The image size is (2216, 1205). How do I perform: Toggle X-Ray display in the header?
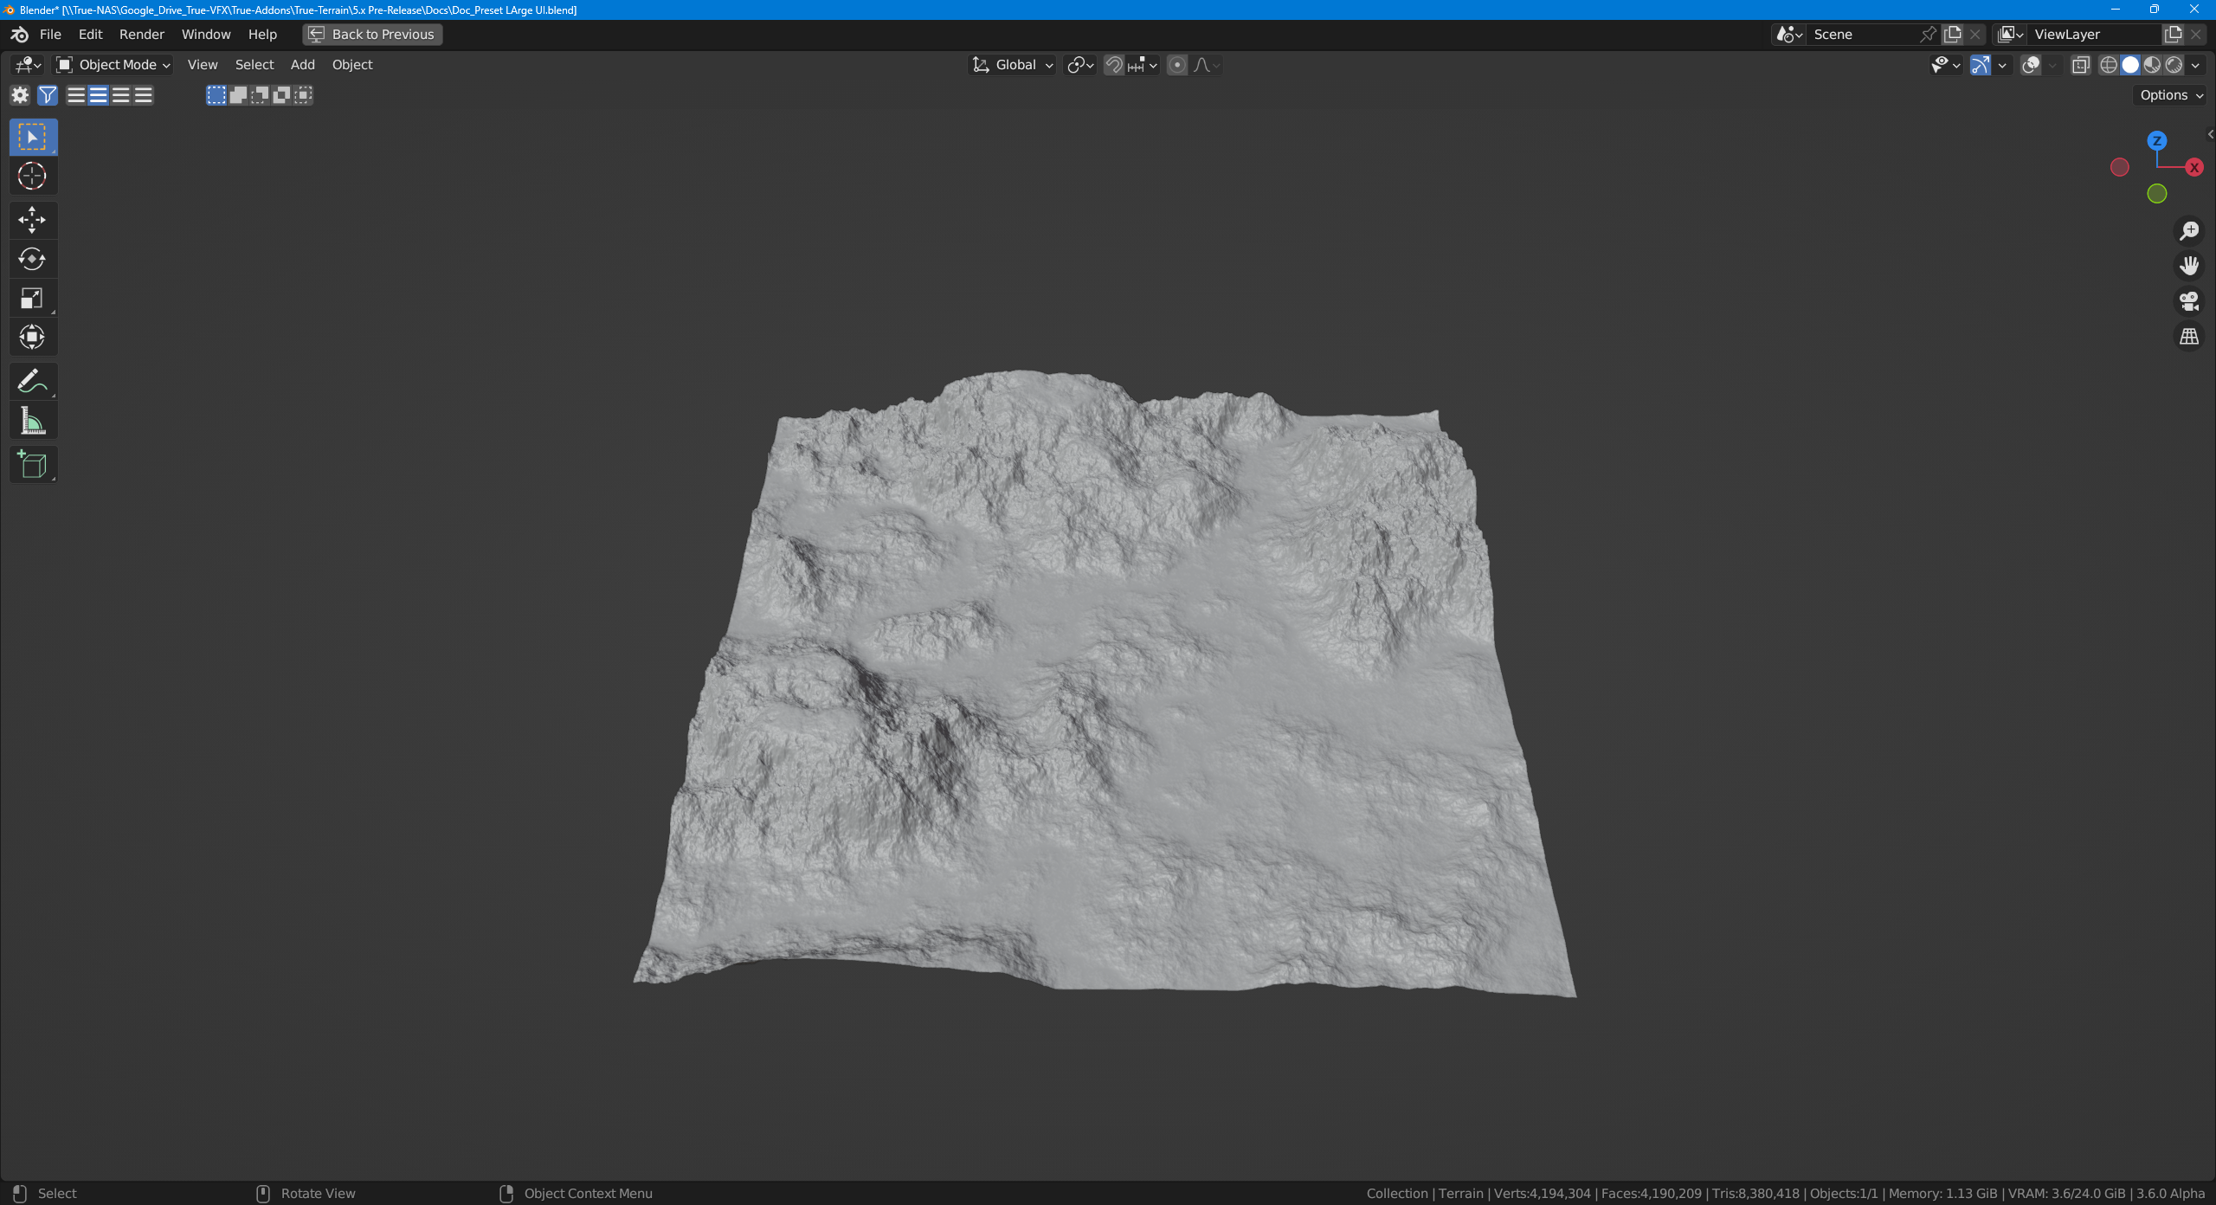2080,65
